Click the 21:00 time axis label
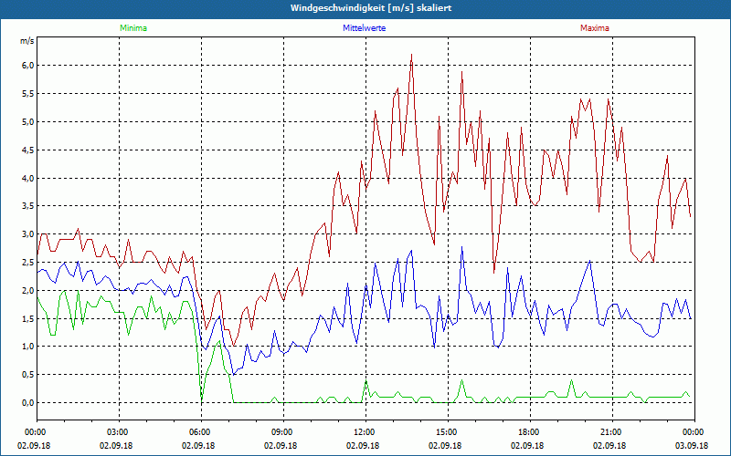Screen dimensions: 731x456 pyautogui.click(x=612, y=432)
